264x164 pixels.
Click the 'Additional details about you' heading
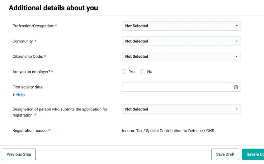pyautogui.click(x=53, y=8)
